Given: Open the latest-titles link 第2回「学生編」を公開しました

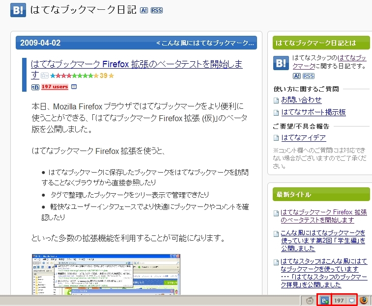Looking at the screenshot, I should (x=323, y=240).
